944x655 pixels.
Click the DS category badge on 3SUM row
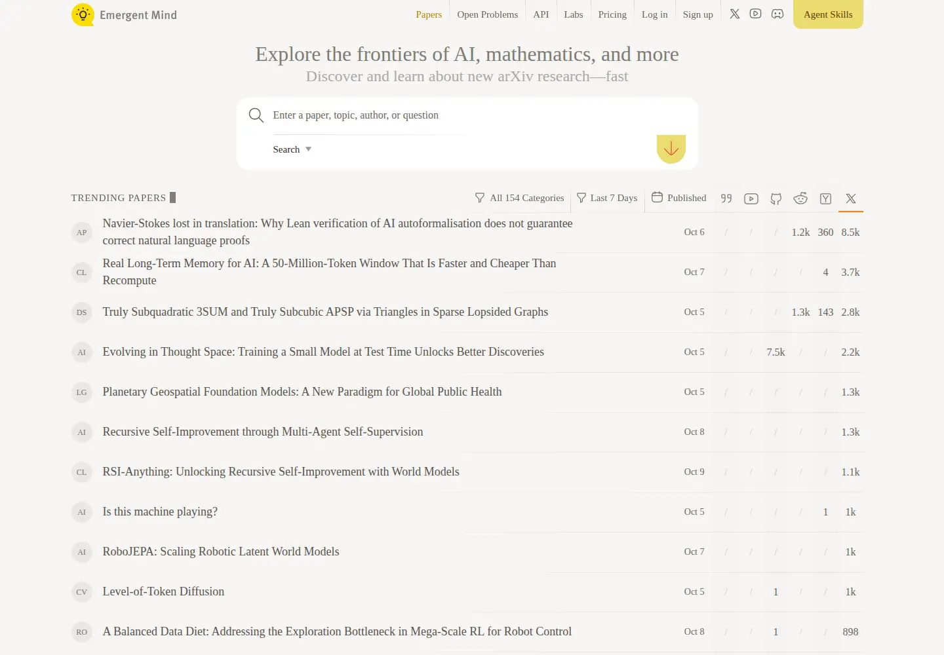[82, 312]
